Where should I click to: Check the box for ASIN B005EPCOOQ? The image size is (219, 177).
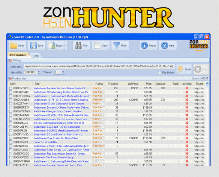(10, 153)
